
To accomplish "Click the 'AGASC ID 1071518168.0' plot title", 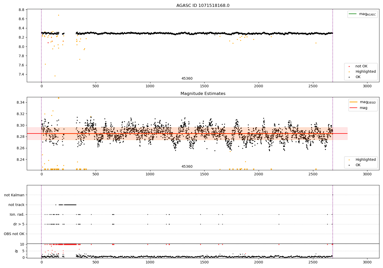I will click(x=203, y=6).
